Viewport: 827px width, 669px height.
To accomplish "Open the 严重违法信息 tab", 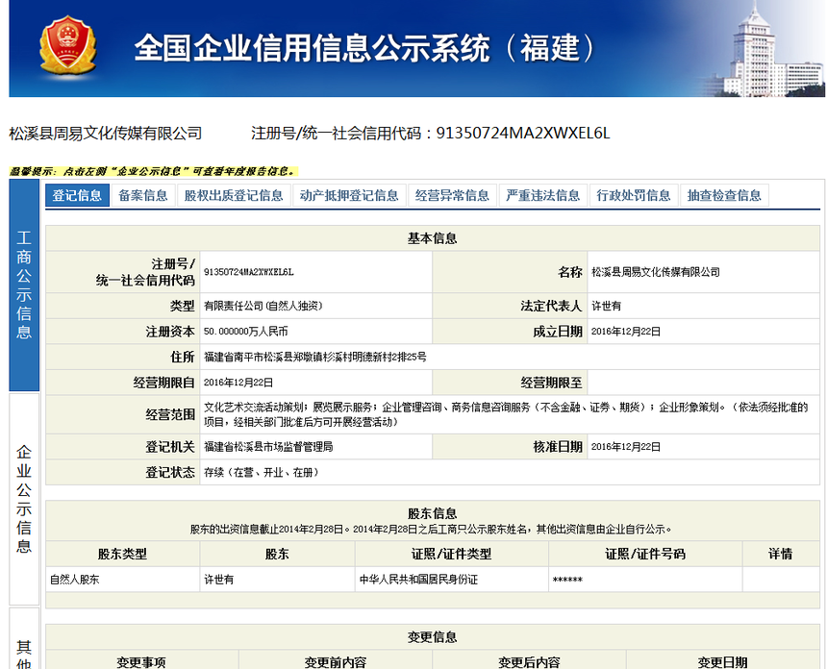I will [542, 195].
